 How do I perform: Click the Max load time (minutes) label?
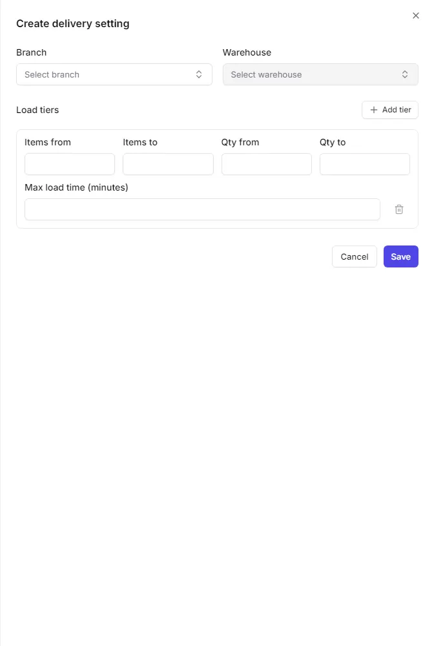(76, 187)
